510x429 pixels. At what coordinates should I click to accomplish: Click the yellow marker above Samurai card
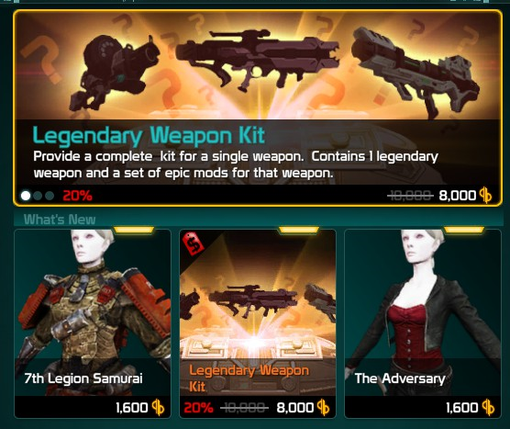click(133, 230)
